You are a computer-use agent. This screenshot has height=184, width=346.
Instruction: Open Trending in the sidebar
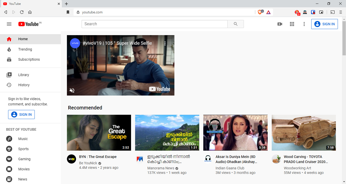point(30,49)
